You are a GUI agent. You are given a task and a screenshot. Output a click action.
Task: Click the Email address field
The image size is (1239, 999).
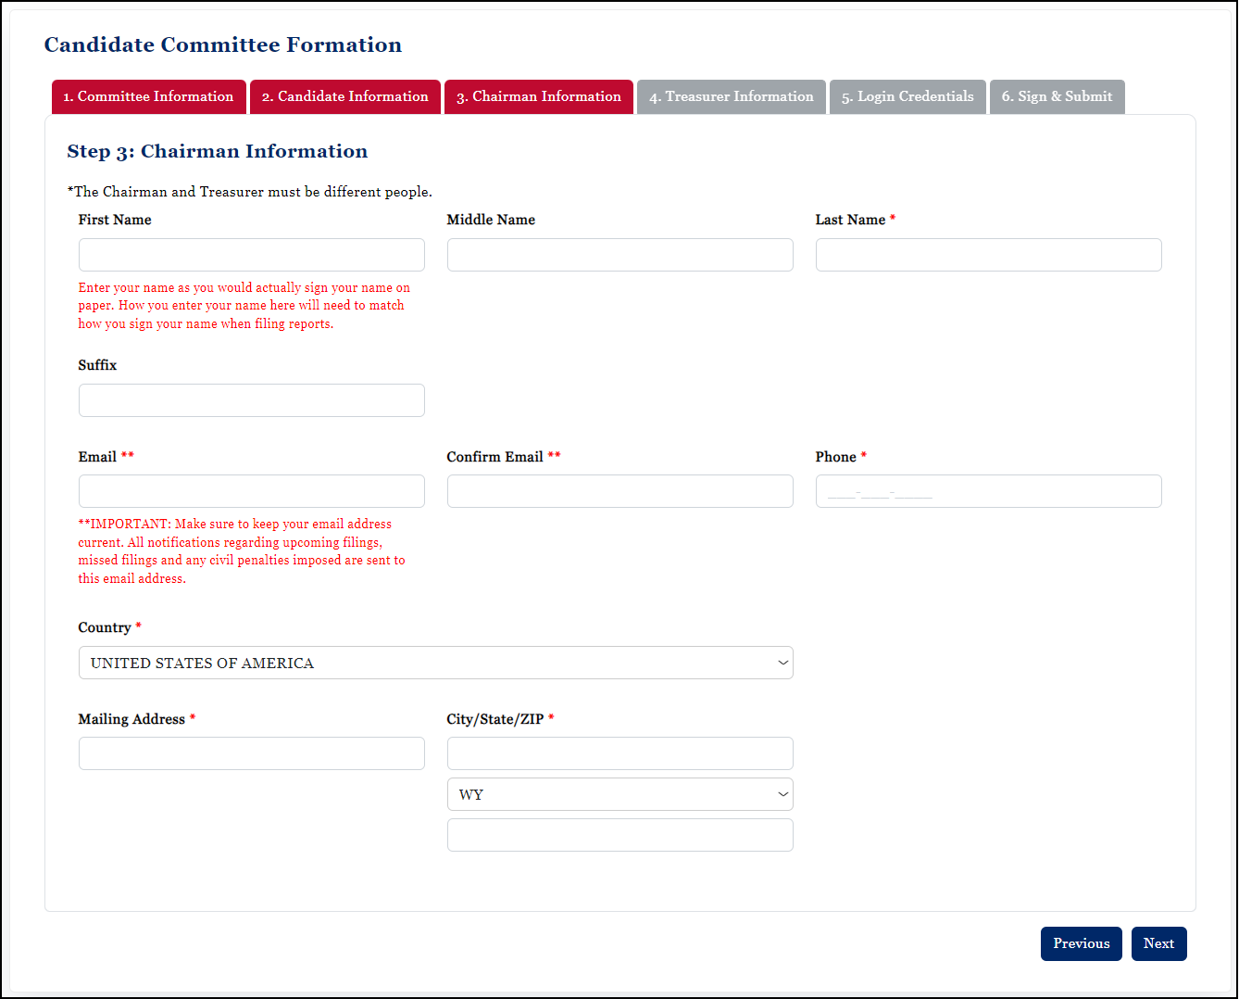(251, 491)
